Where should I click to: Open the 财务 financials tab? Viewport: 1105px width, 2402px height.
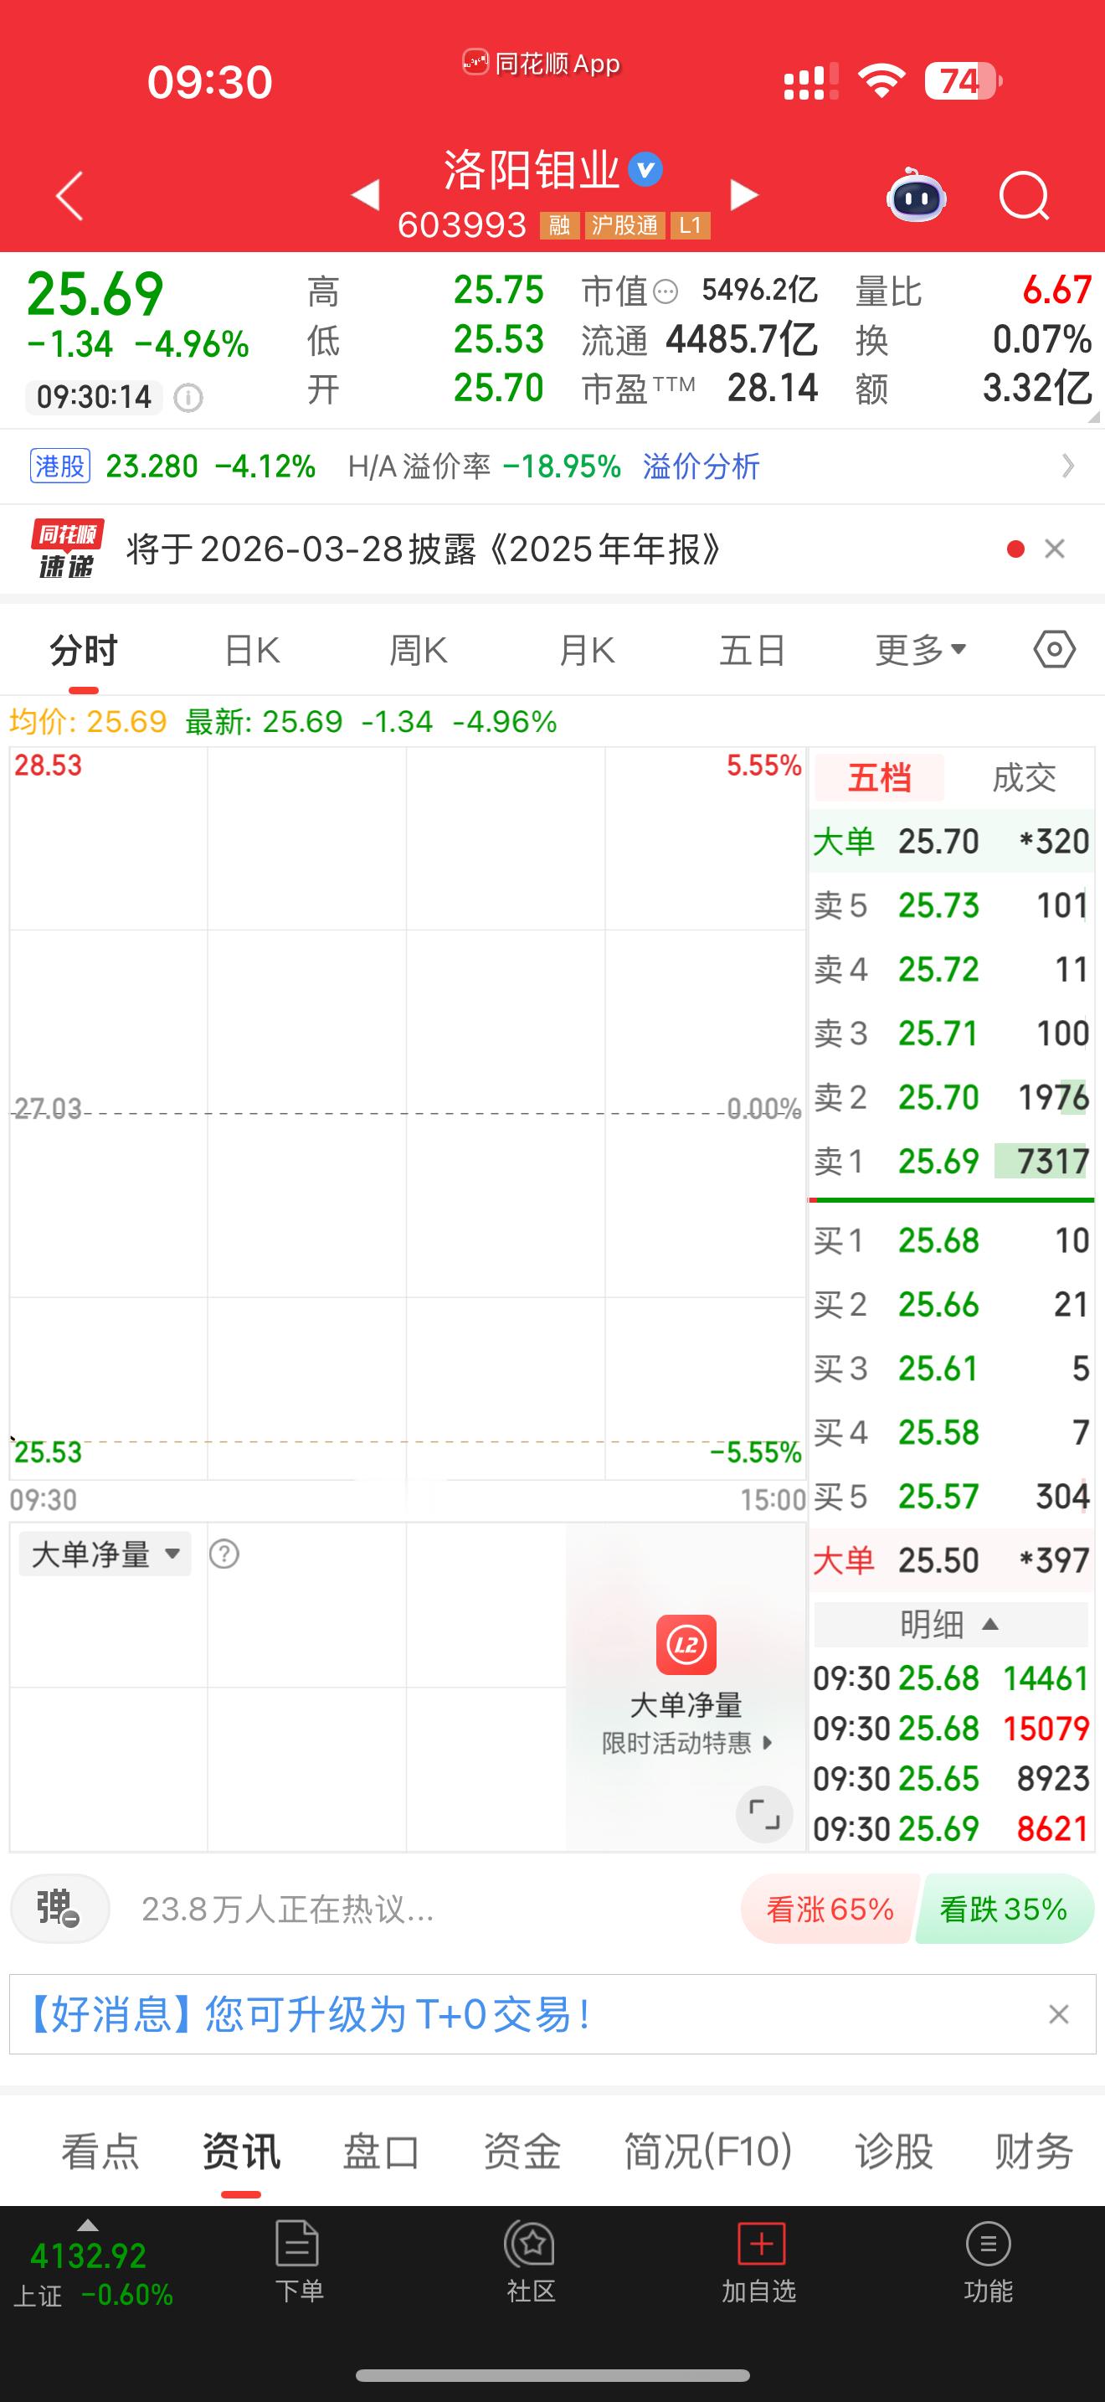click(1034, 2152)
